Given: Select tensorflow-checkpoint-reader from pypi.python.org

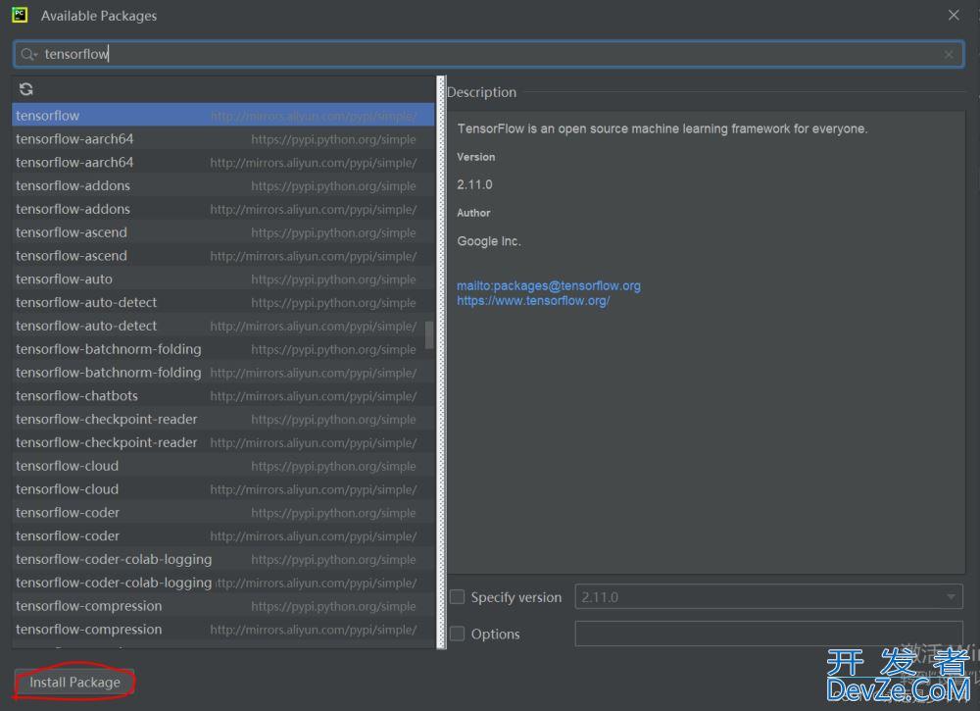Looking at the screenshot, I should click(223, 419).
